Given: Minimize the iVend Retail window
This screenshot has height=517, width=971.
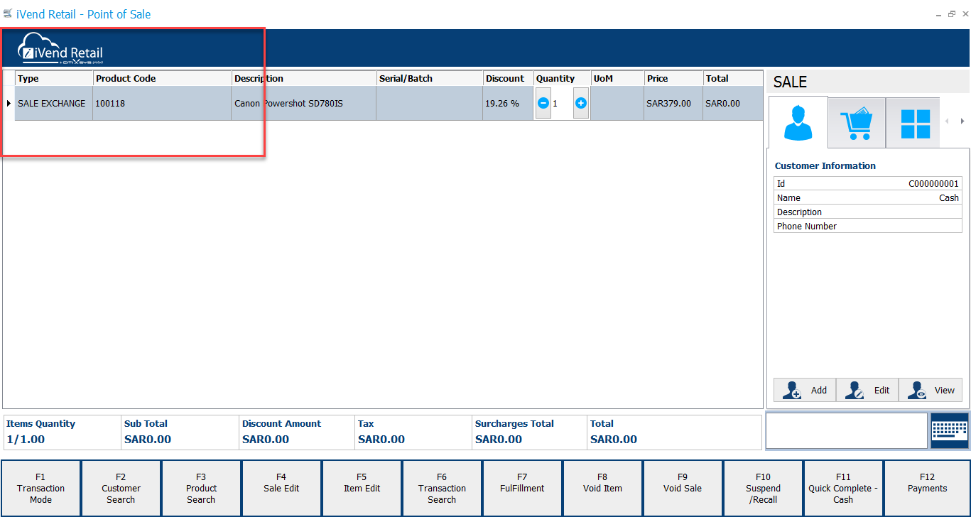Looking at the screenshot, I should pos(939,14).
